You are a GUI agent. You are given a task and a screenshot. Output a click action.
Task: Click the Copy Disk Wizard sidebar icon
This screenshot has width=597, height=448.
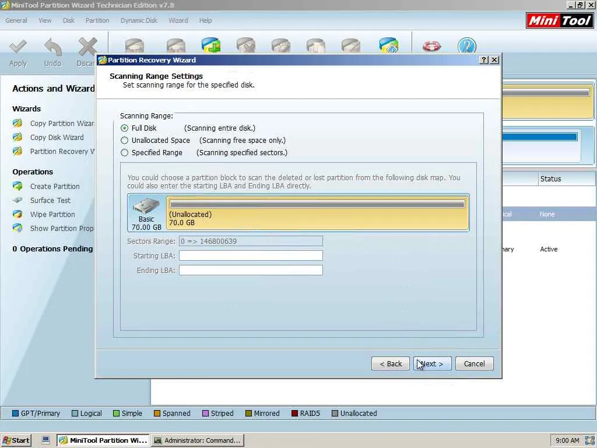tap(17, 137)
